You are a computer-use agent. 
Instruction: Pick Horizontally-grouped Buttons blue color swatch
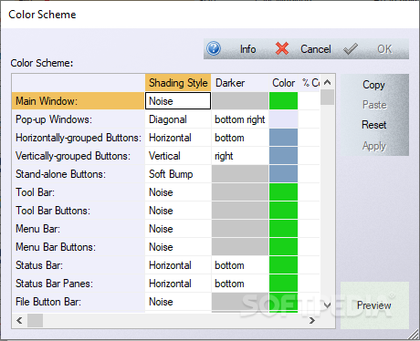(x=284, y=138)
